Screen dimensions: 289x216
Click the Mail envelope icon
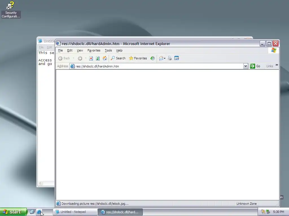[161, 58]
